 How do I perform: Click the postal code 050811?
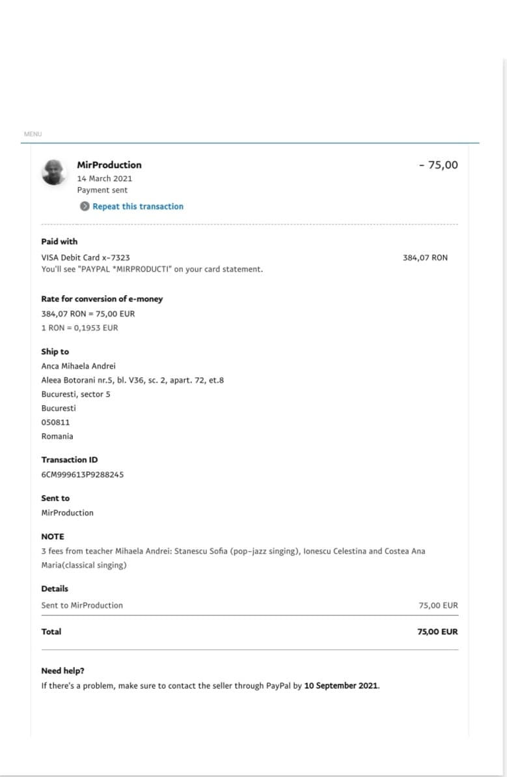[x=55, y=422]
